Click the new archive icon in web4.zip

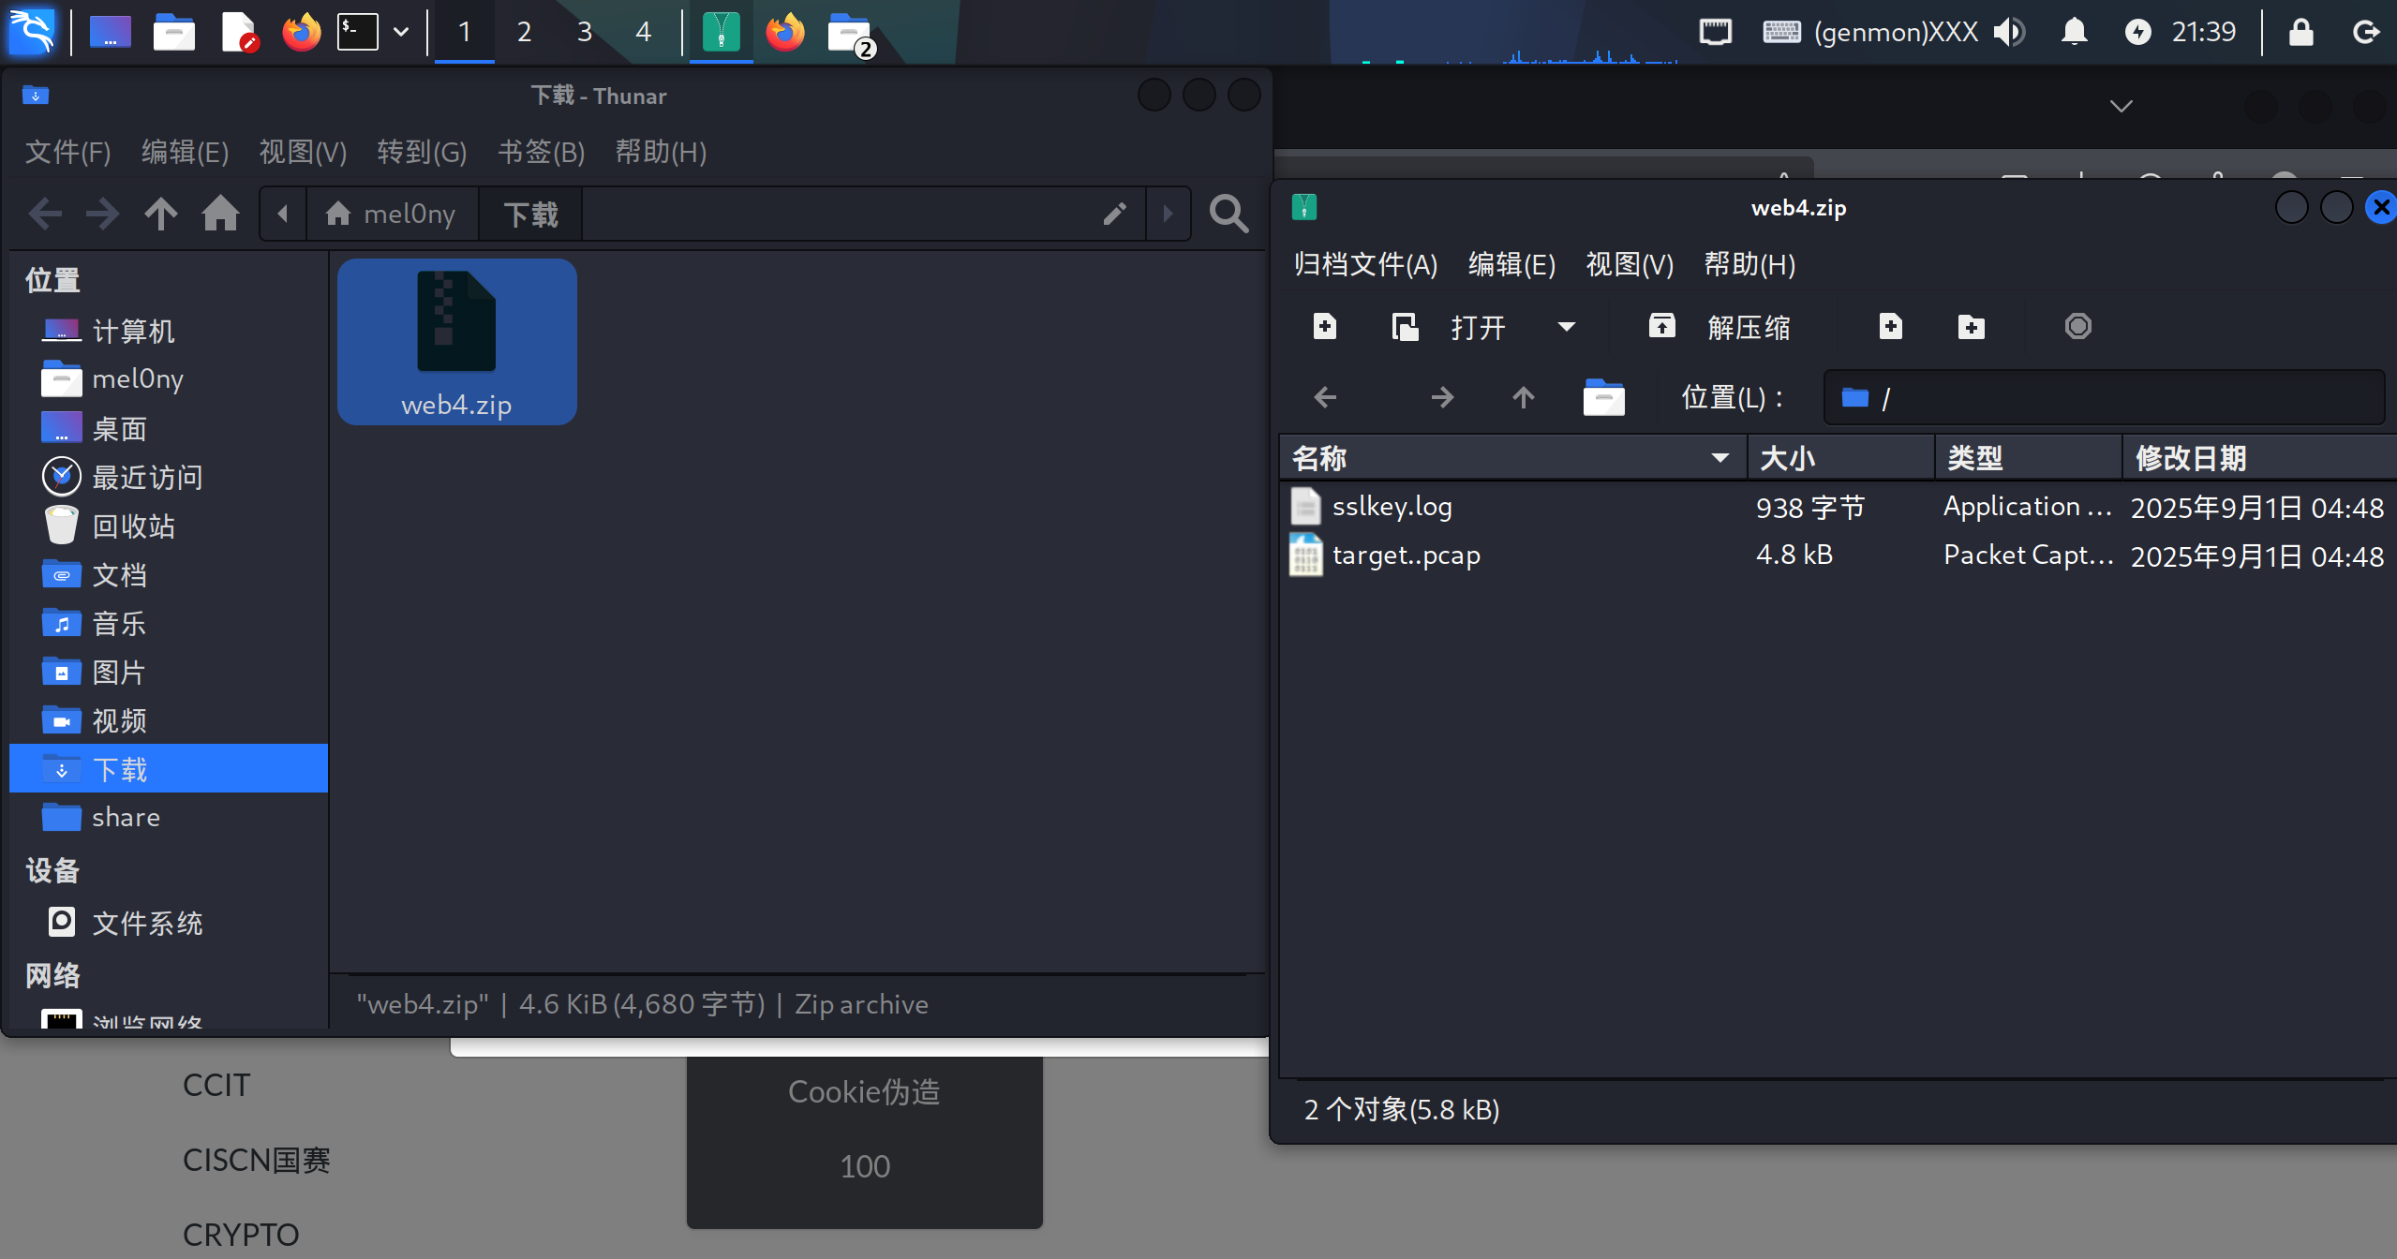click(1324, 327)
